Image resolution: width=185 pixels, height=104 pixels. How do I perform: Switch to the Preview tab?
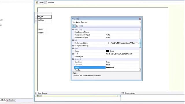tap(50, 2)
